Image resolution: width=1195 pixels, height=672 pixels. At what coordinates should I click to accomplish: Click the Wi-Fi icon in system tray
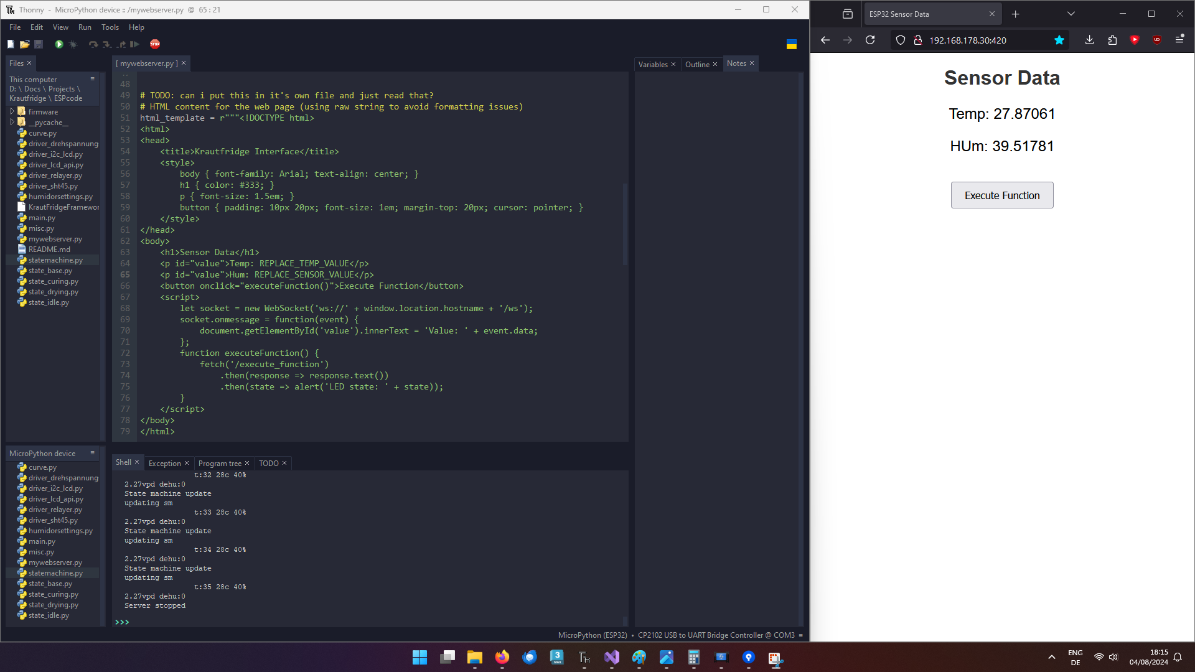[1099, 658]
